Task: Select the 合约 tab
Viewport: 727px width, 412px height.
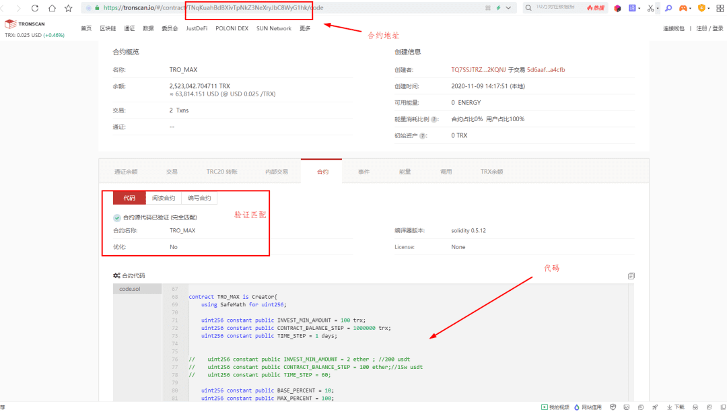Action: 322,172
